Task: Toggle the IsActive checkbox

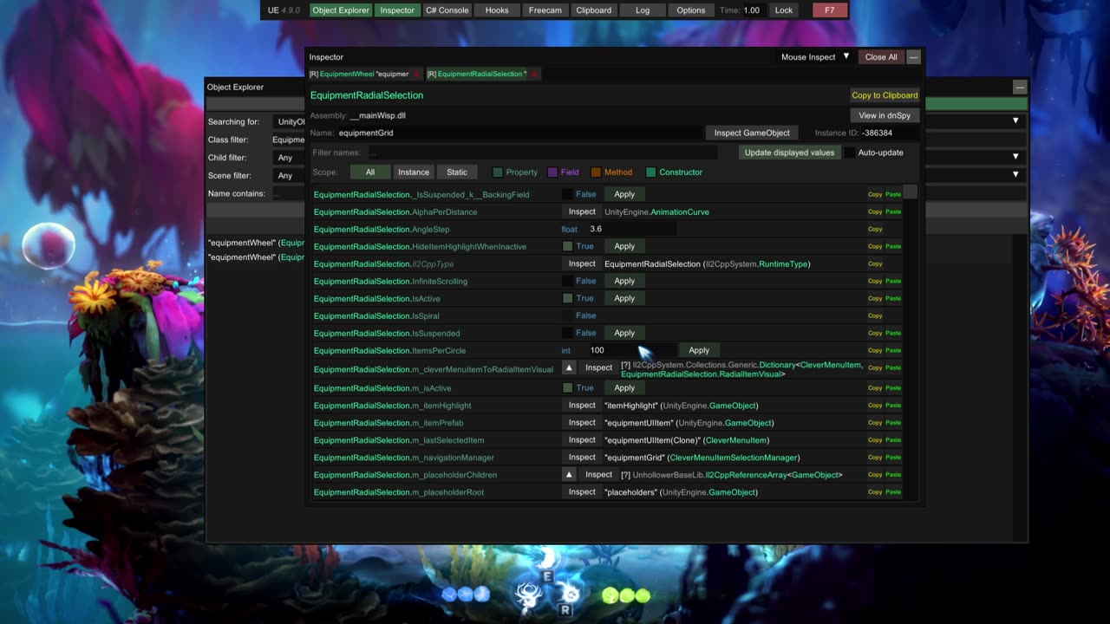Action: point(568,298)
